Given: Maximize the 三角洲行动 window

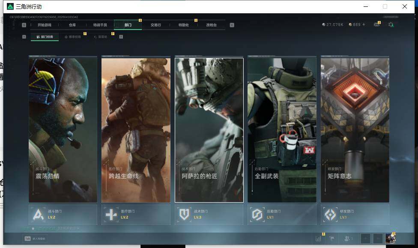Looking at the screenshot, I should [385, 6].
